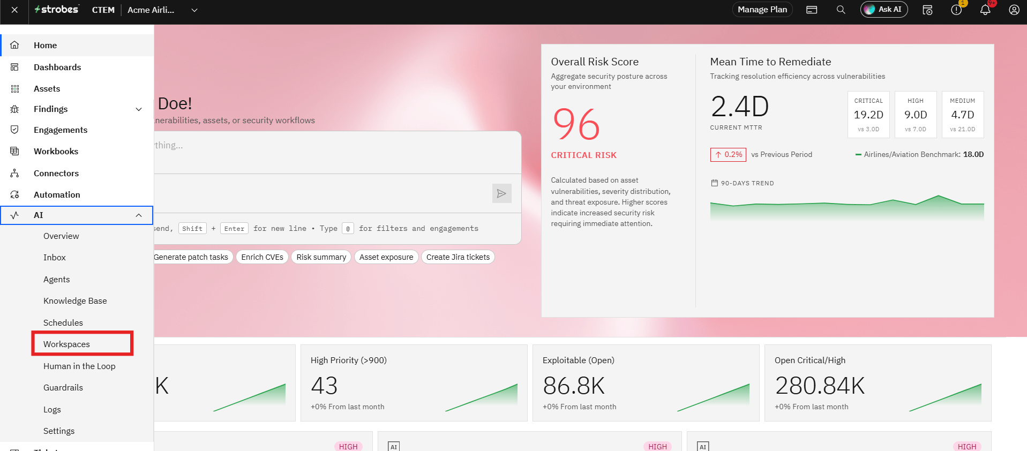Open AI Overview page
Viewport: 1027px width, 451px height.
click(x=61, y=236)
